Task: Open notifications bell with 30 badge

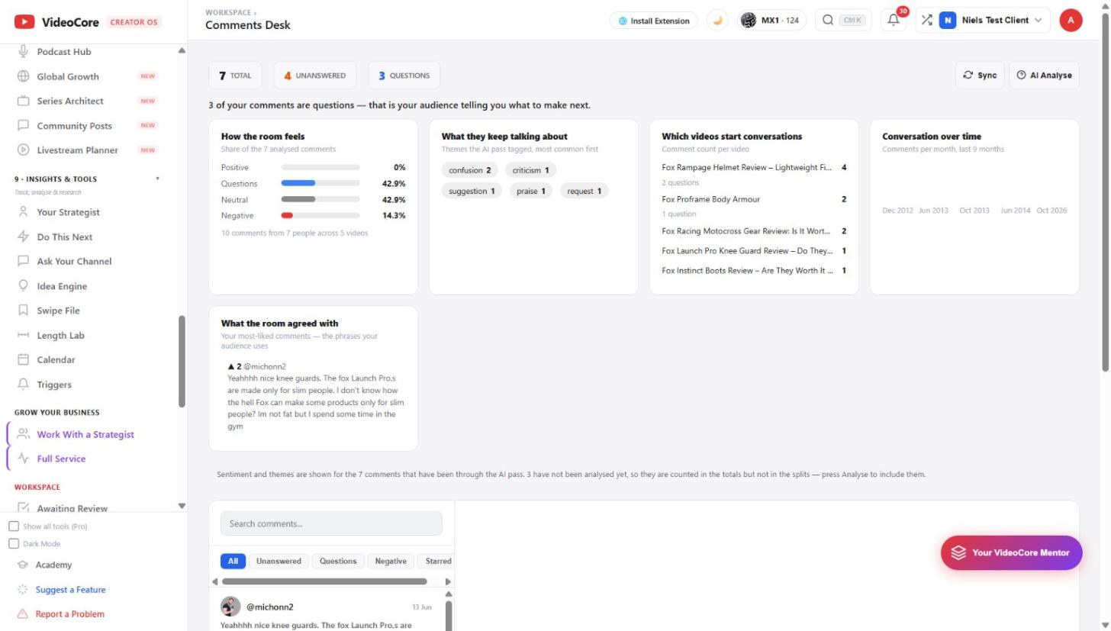Action: click(894, 20)
